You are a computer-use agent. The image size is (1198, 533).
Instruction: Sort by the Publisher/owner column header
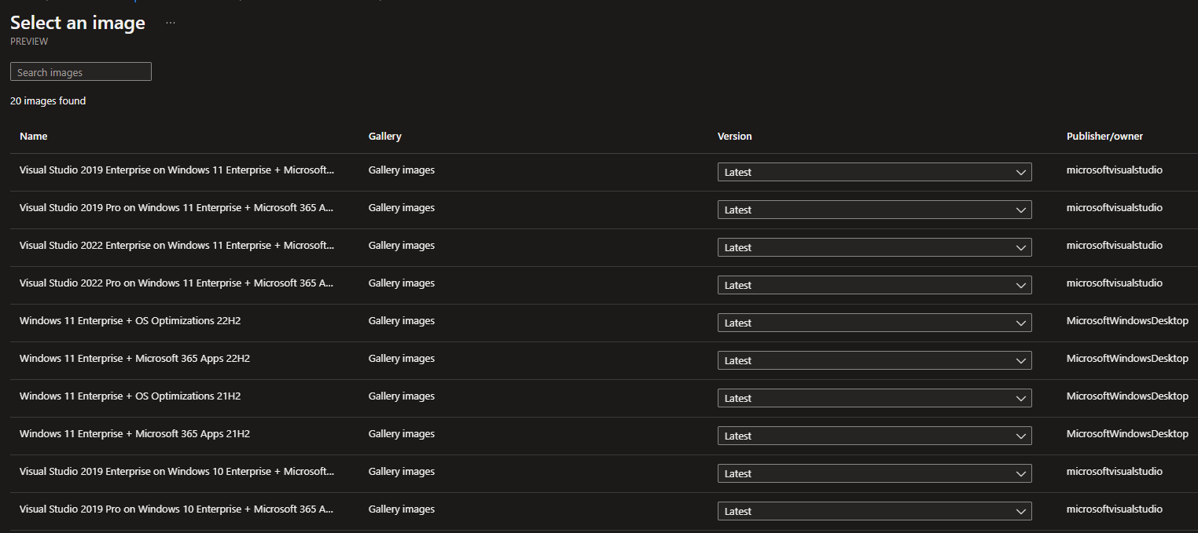(x=1104, y=136)
